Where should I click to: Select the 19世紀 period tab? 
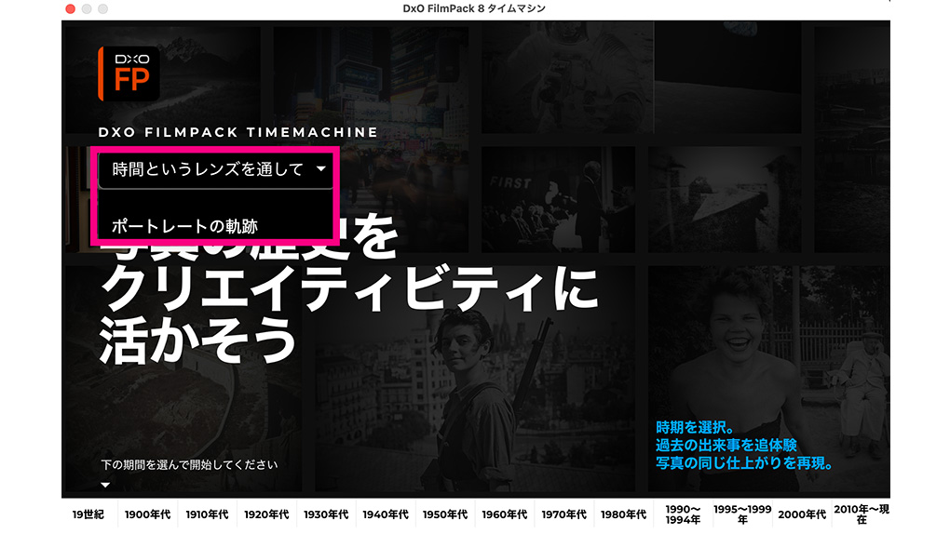pyautogui.click(x=88, y=514)
